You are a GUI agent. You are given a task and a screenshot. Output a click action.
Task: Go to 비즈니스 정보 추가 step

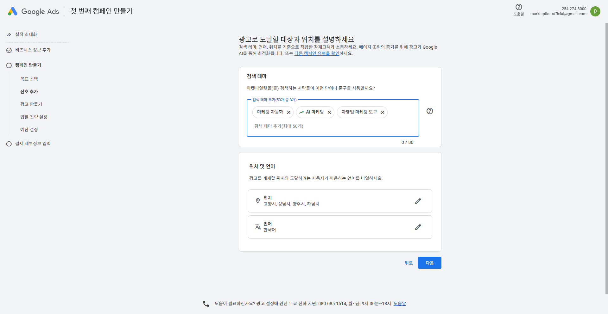33,50
